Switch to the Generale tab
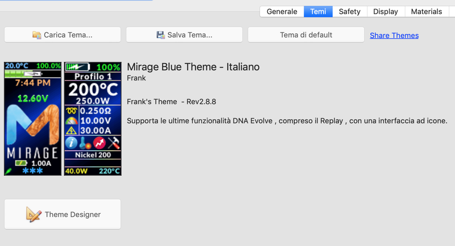455x246 pixels. click(282, 11)
